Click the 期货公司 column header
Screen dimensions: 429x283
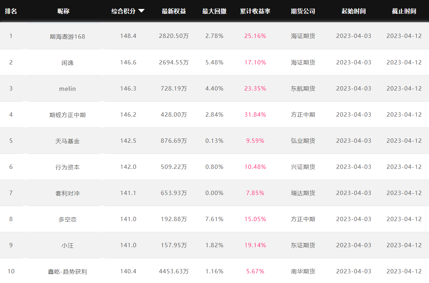click(x=303, y=11)
